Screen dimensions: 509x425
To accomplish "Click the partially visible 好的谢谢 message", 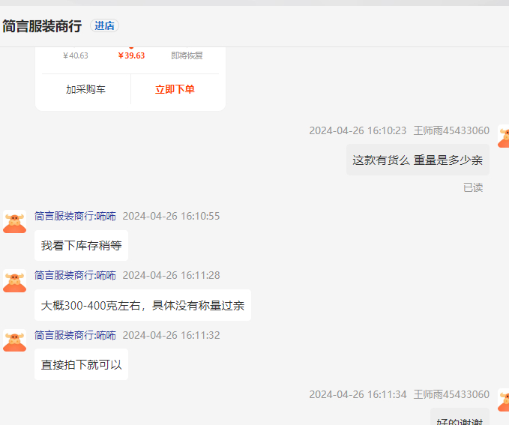I will point(460,418).
